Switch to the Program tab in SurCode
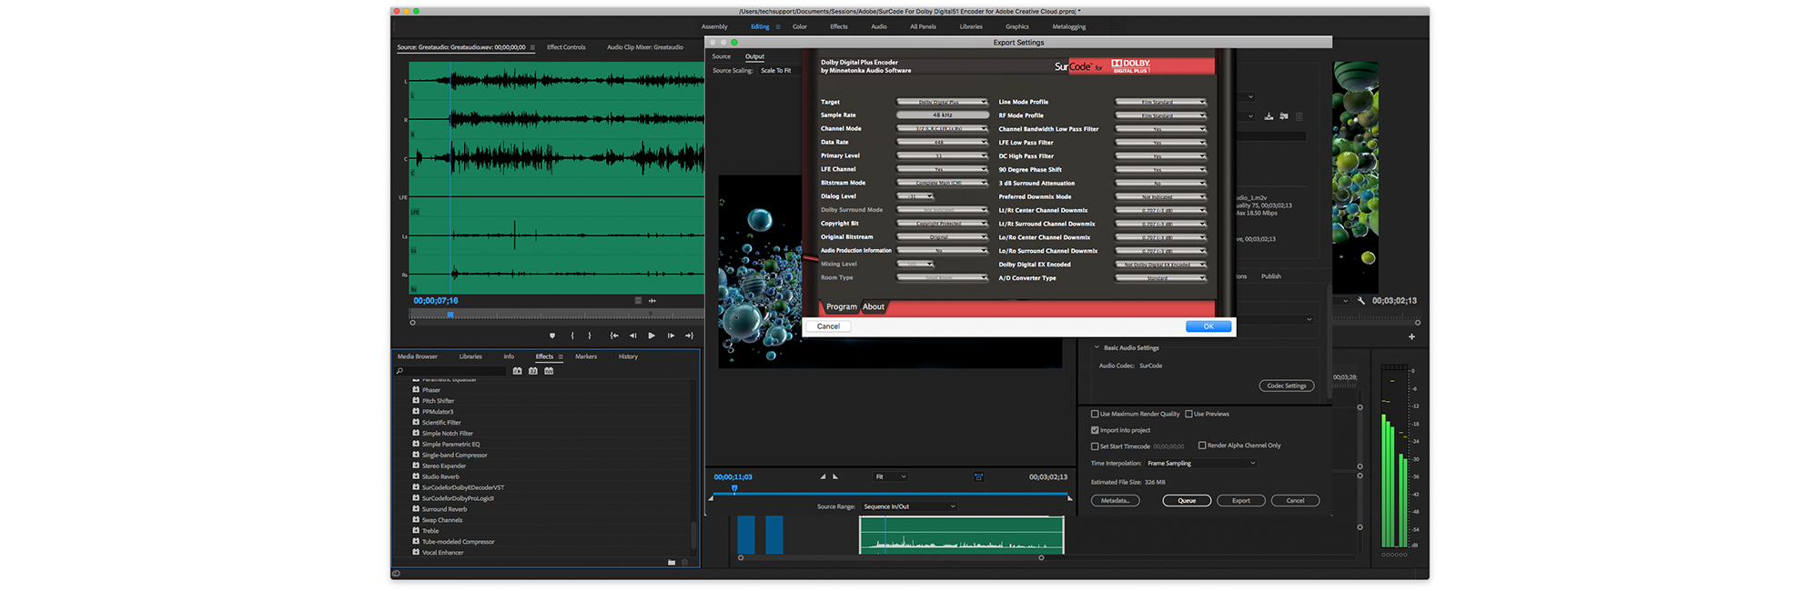 (842, 307)
